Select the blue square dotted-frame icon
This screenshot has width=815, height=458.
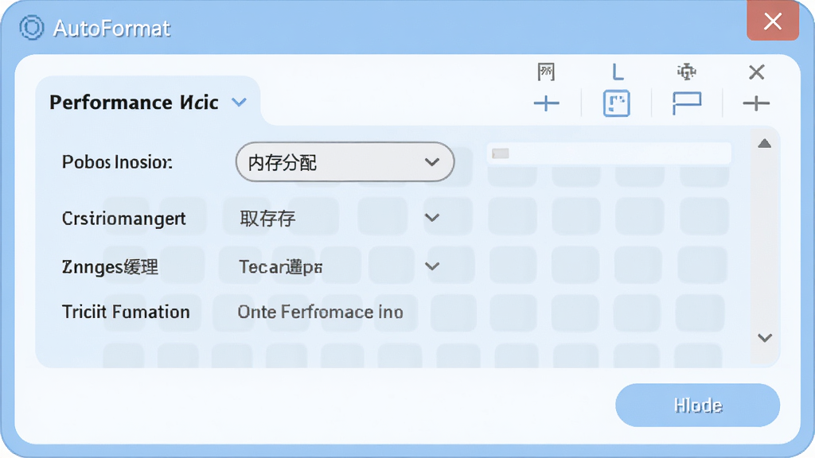pos(617,103)
